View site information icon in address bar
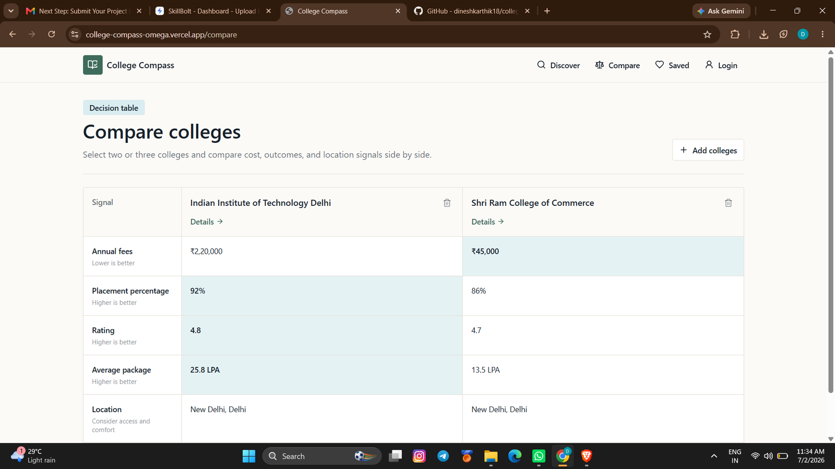The width and height of the screenshot is (835, 469). tap(75, 34)
